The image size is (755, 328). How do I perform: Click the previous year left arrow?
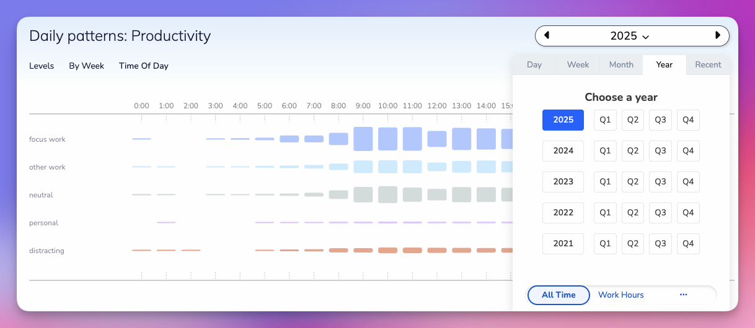(x=547, y=35)
